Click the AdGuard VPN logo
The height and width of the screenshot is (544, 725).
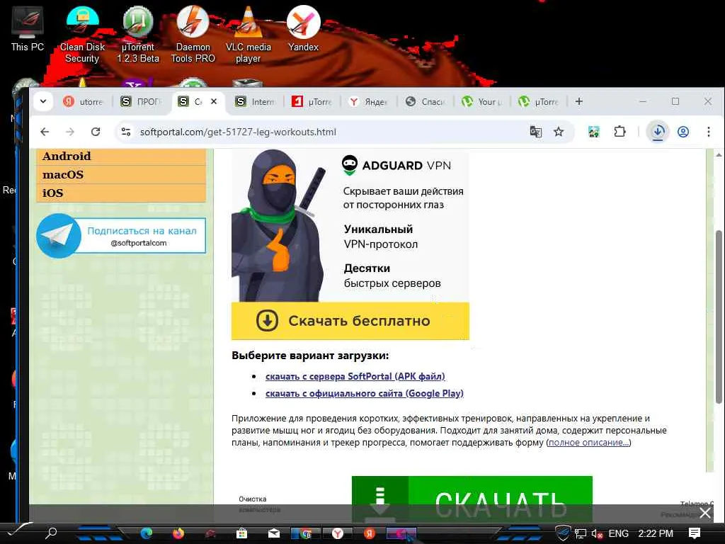[x=396, y=165]
